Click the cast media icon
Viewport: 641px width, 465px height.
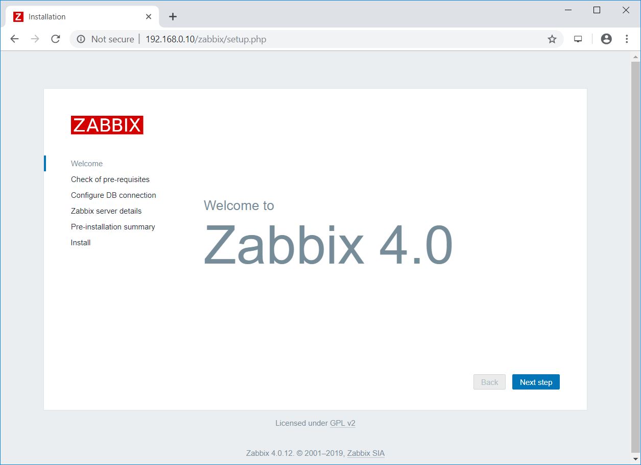click(x=578, y=39)
